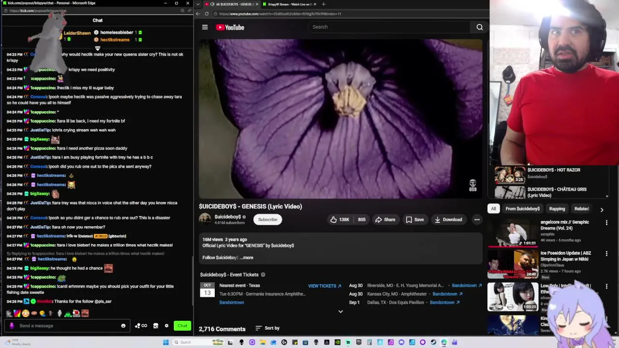
Task: Open Bandsintown link for Dallas, TX
Action: (x=444, y=303)
